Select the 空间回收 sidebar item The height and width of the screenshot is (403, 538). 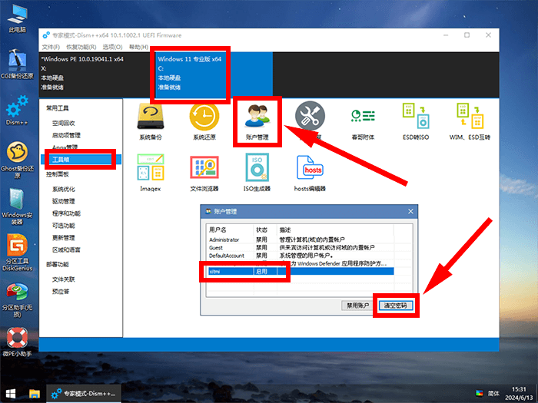[x=63, y=123]
